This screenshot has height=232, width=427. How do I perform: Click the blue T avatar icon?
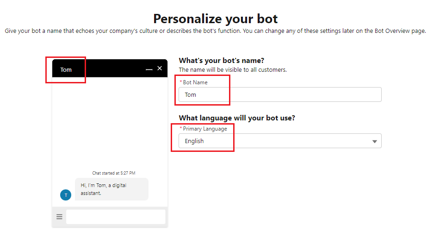[x=66, y=195]
